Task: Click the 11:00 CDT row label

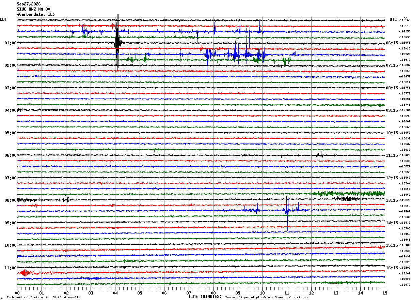Action: pyautogui.click(x=10, y=268)
